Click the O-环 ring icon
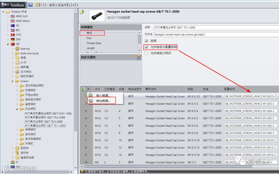 [x=17, y=62]
